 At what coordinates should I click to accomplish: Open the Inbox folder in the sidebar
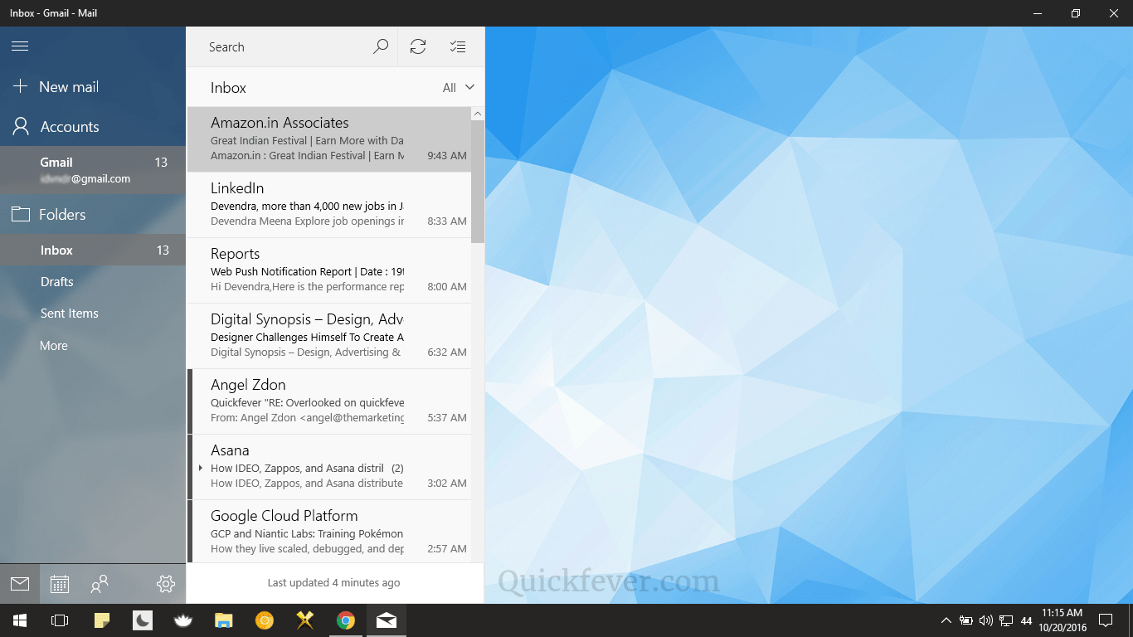click(93, 250)
